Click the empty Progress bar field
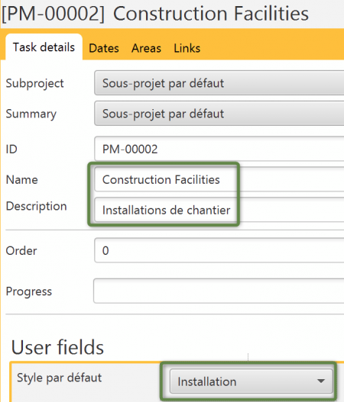 click(x=219, y=291)
